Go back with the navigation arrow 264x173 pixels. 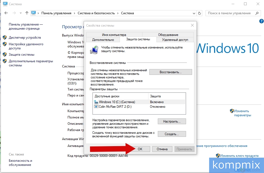(x=6, y=13)
